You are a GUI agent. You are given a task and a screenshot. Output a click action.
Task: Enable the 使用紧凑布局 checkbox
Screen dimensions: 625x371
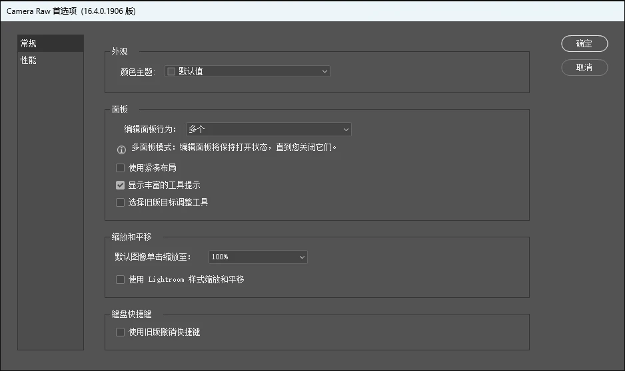120,168
